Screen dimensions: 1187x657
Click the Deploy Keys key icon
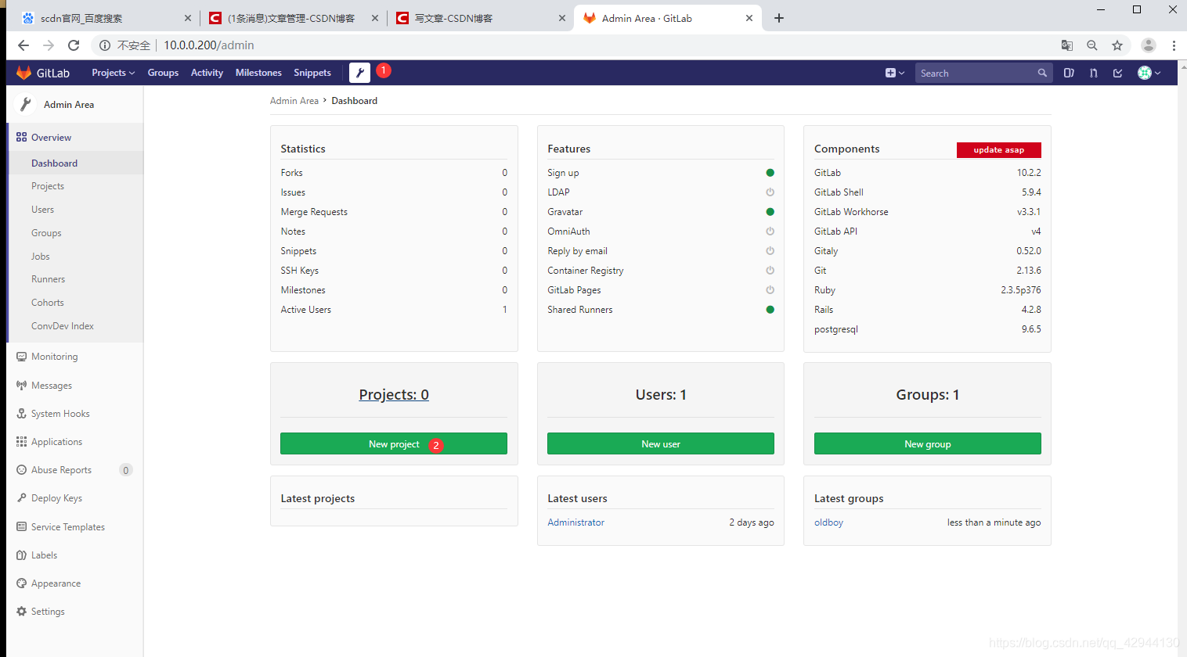(x=21, y=498)
